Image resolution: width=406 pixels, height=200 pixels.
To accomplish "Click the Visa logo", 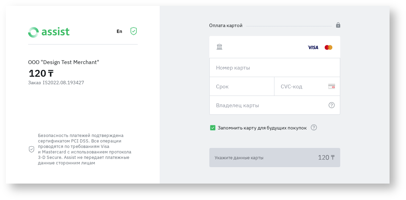I will 313,48.
